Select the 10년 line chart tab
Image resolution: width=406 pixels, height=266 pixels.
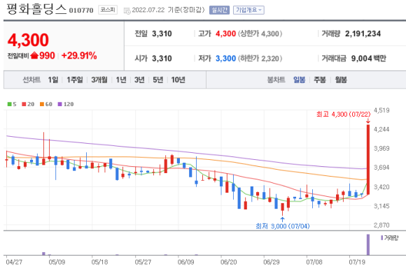178,80
